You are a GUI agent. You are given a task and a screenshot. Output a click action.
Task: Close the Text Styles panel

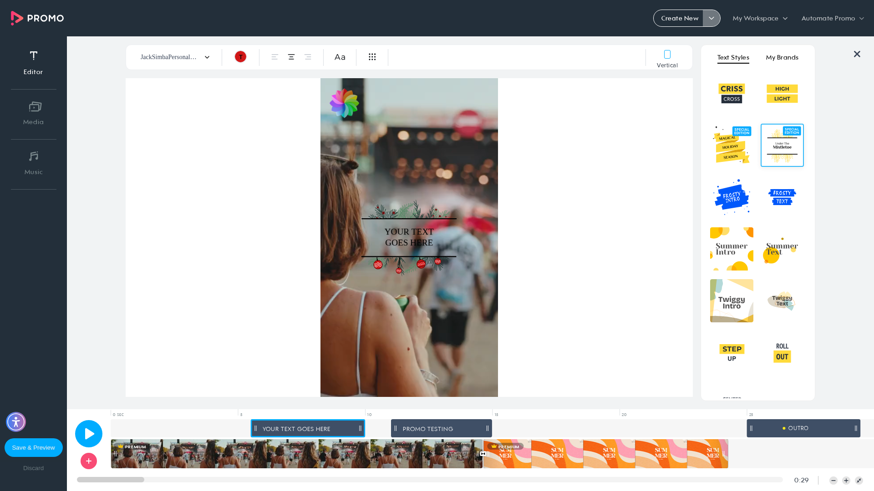pyautogui.click(x=857, y=54)
